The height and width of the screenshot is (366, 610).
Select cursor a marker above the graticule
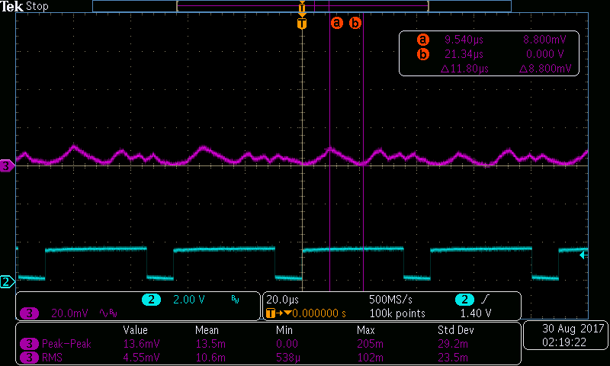point(336,23)
